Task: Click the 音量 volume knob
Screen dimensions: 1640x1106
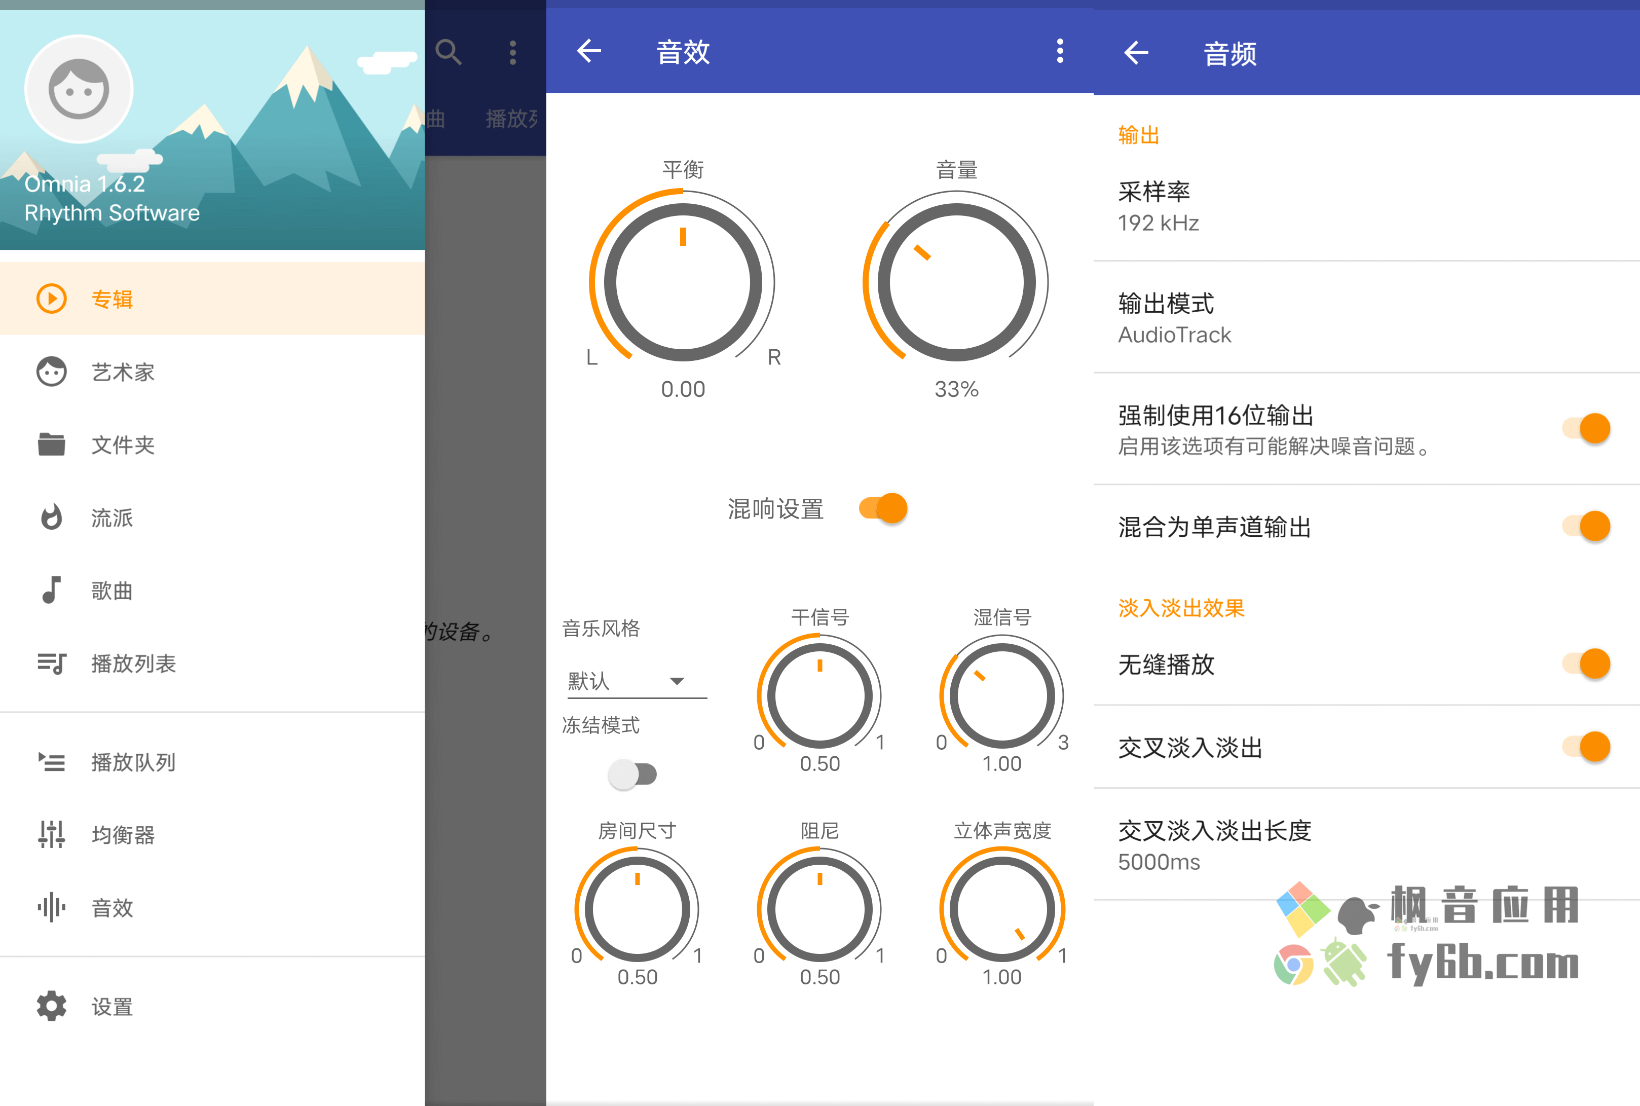Action: click(x=956, y=282)
